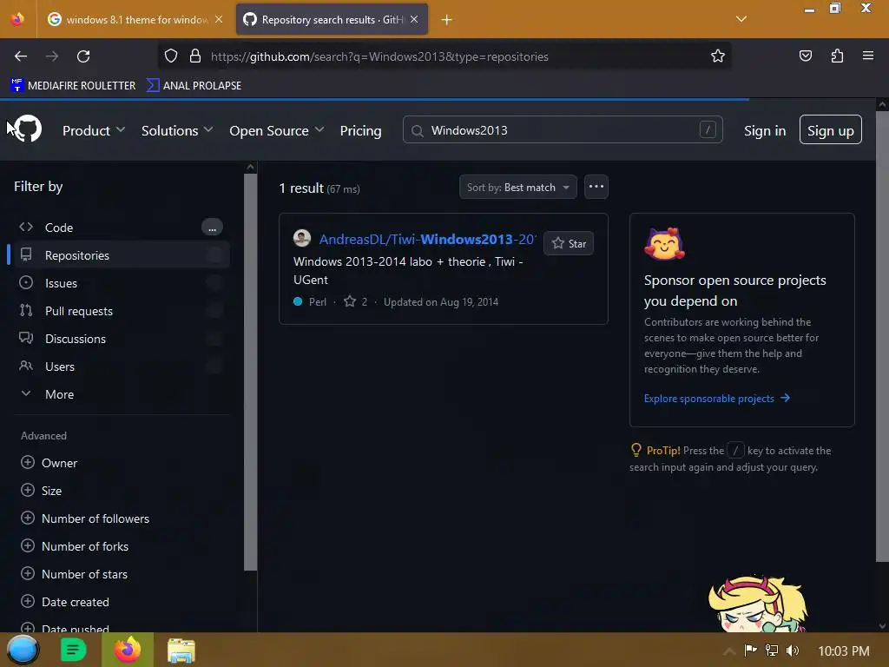
Task: Click the ellipsis badge next to Code
Action: pyautogui.click(x=212, y=228)
